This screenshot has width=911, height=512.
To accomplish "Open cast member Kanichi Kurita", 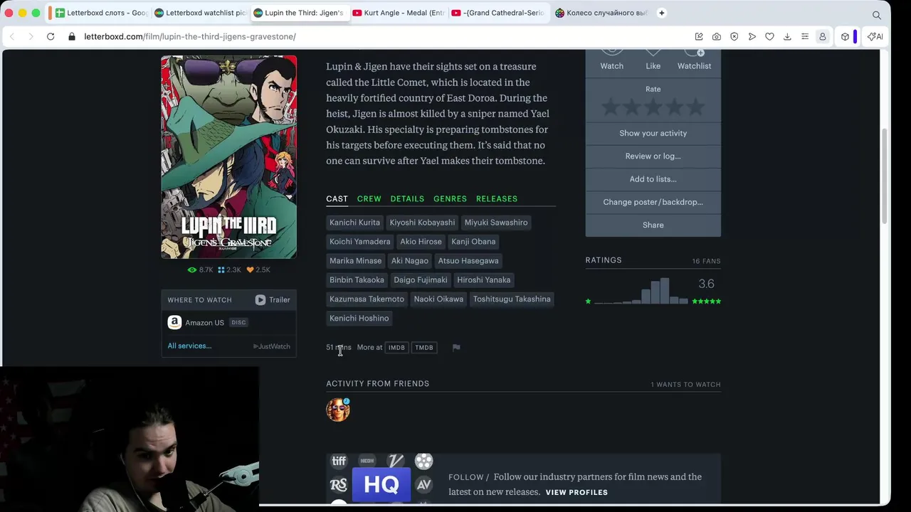I will (x=354, y=223).
